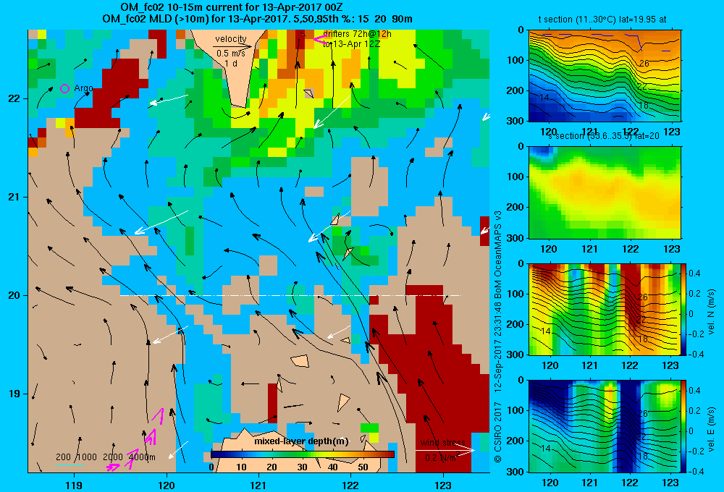Click latitude label 21 on map axis
The image size is (724, 492).
14,197
